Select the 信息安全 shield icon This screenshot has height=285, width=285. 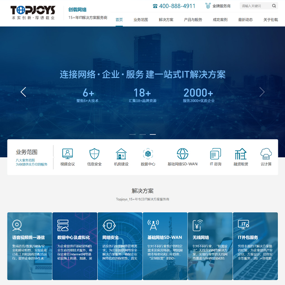[x=94, y=154]
